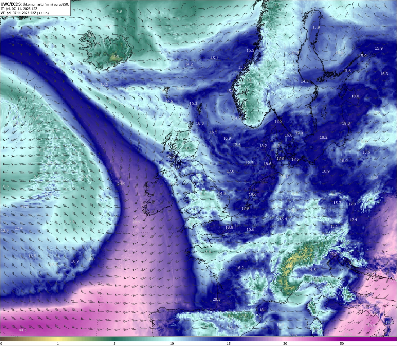Screen dimensions: 397x346
Task: Click the 15.7 value on the map
Action: coord(337,203)
